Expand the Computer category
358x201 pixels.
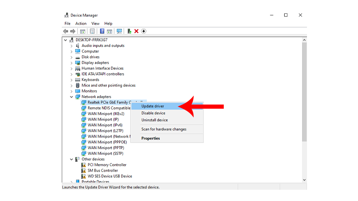(72, 51)
